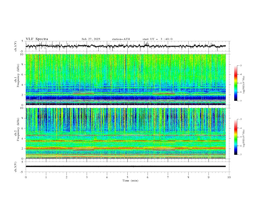
Task: Click ch.2 frequency axis tick "6"
Action: pos(23,128)
